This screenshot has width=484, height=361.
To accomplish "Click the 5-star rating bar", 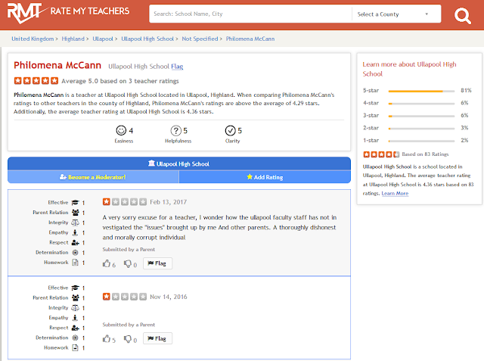I will click(421, 91).
